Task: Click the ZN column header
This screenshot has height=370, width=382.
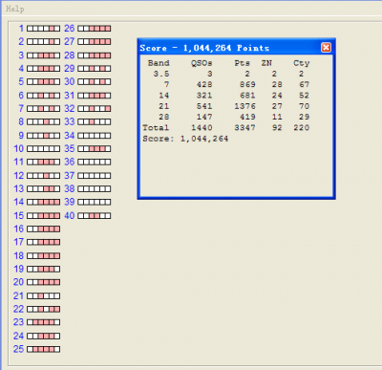Action: tap(266, 63)
